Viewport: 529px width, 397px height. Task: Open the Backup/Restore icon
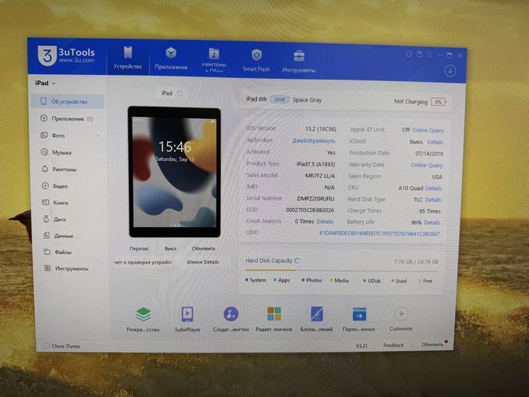click(x=143, y=314)
